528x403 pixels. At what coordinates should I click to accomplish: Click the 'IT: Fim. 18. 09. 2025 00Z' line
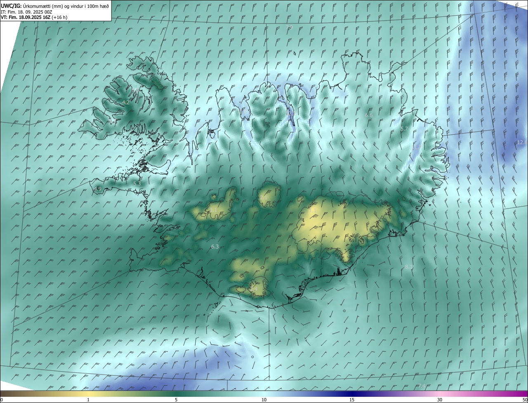pyautogui.click(x=26, y=12)
